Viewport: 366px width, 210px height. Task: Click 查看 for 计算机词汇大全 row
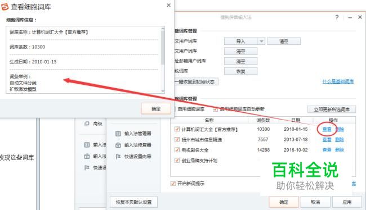tap(327, 129)
